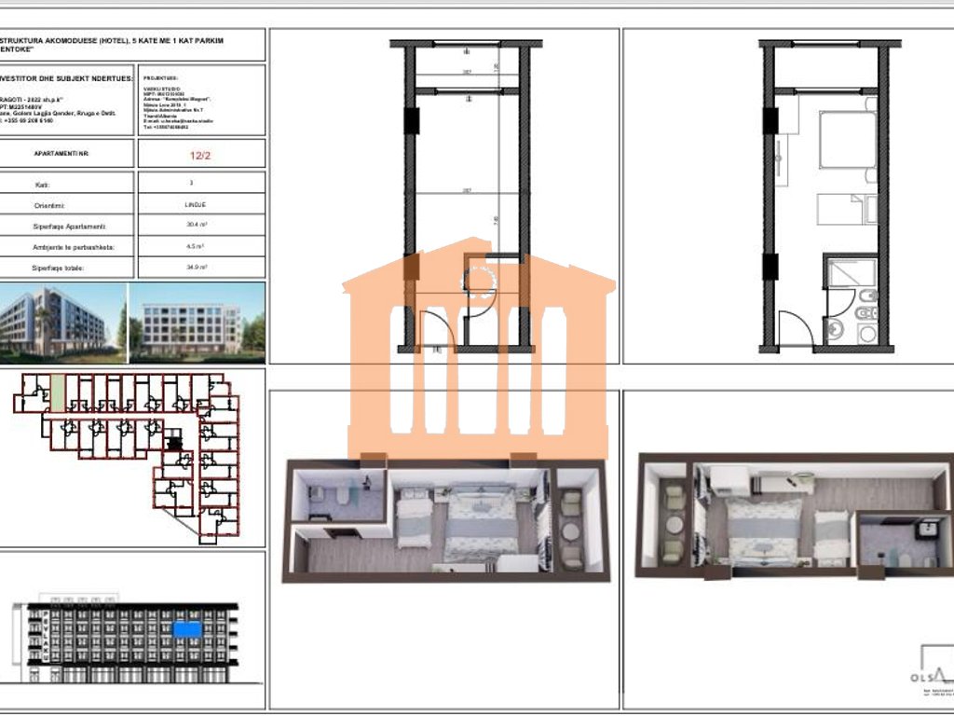Click the red apartment number 12/2
This screenshot has height=716, width=954.
point(200,155)
